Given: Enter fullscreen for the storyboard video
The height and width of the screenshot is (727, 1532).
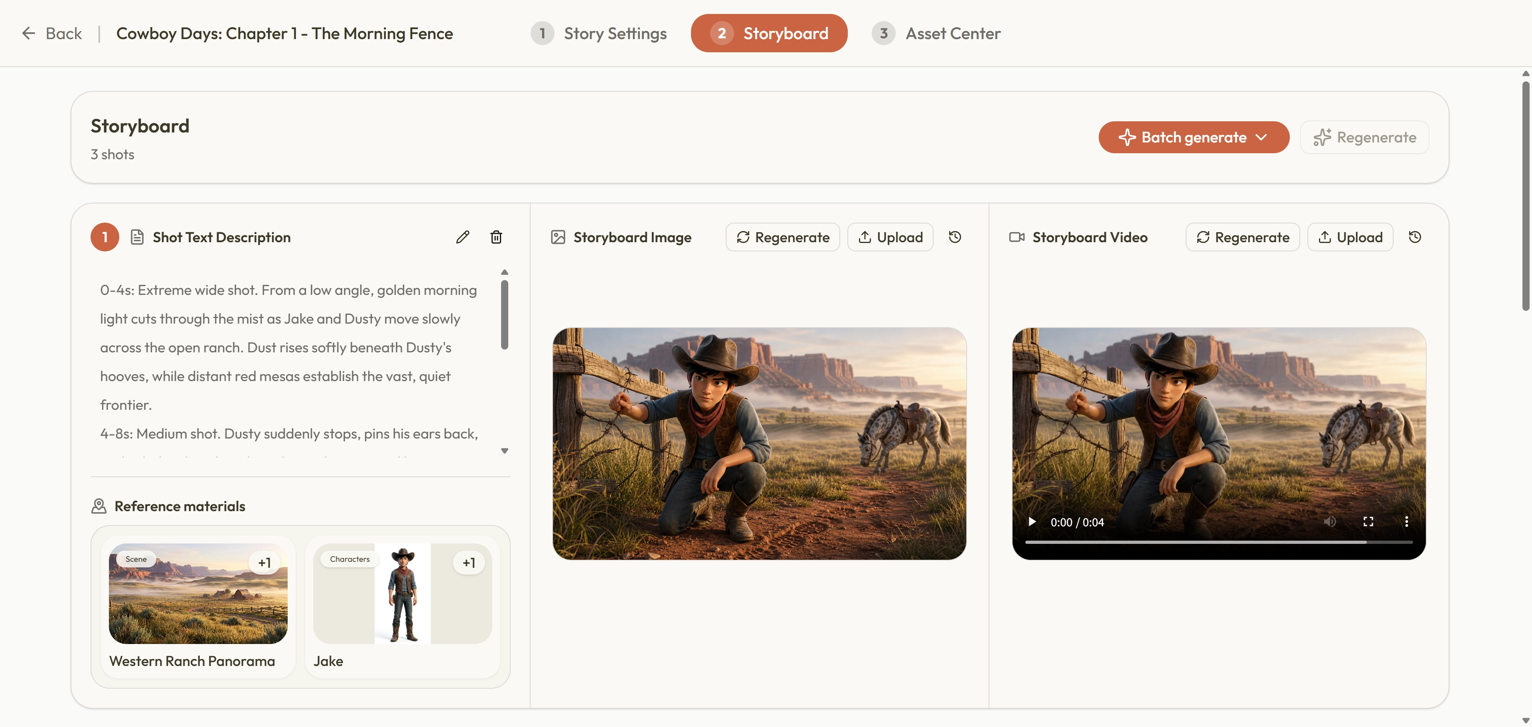Looking at the screenshot, I should [x=1368, y=522].
